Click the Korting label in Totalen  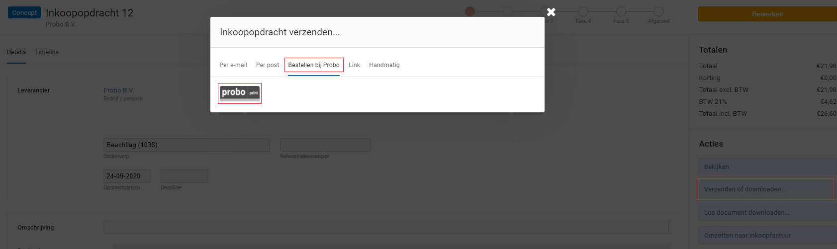[x=710, y=78]
